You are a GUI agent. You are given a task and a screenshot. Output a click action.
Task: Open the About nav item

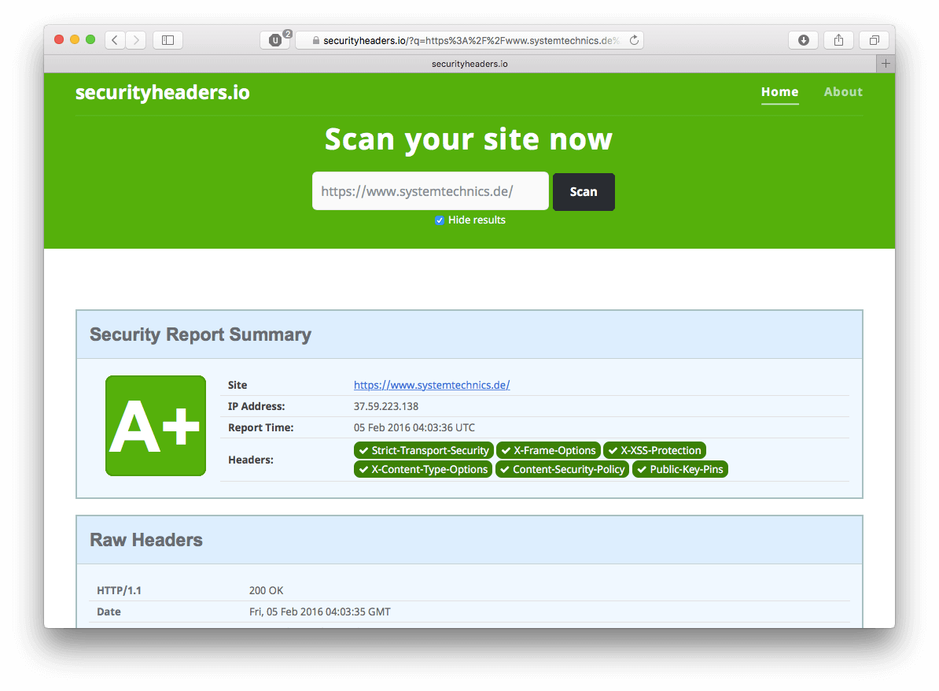pos(843,92)
